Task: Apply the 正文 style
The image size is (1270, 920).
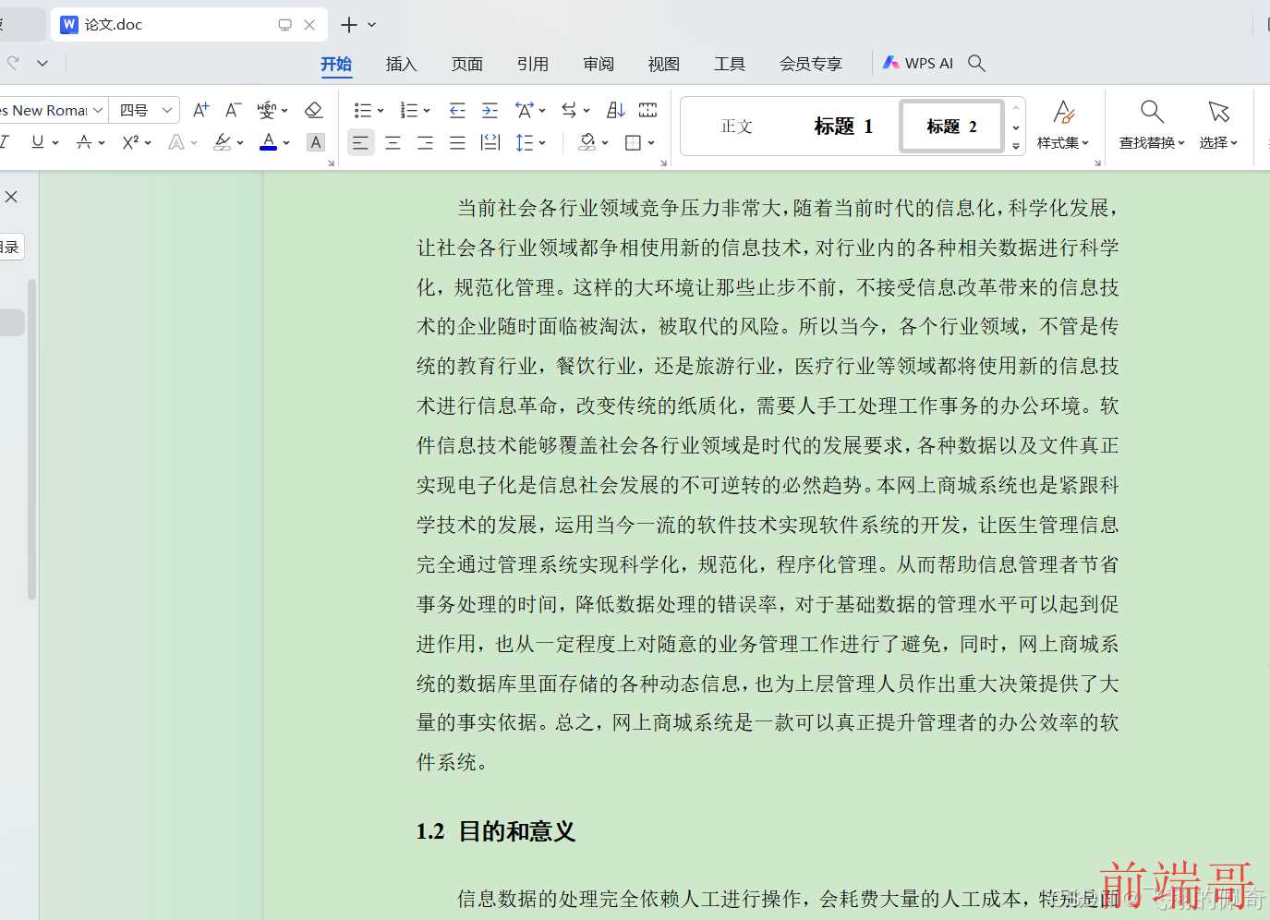Action: click(737, 127)
